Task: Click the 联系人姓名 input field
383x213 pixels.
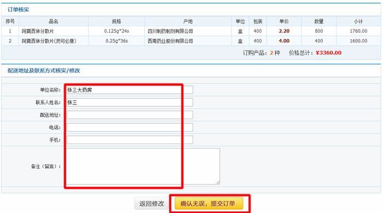Action: [x=130, y=102]
